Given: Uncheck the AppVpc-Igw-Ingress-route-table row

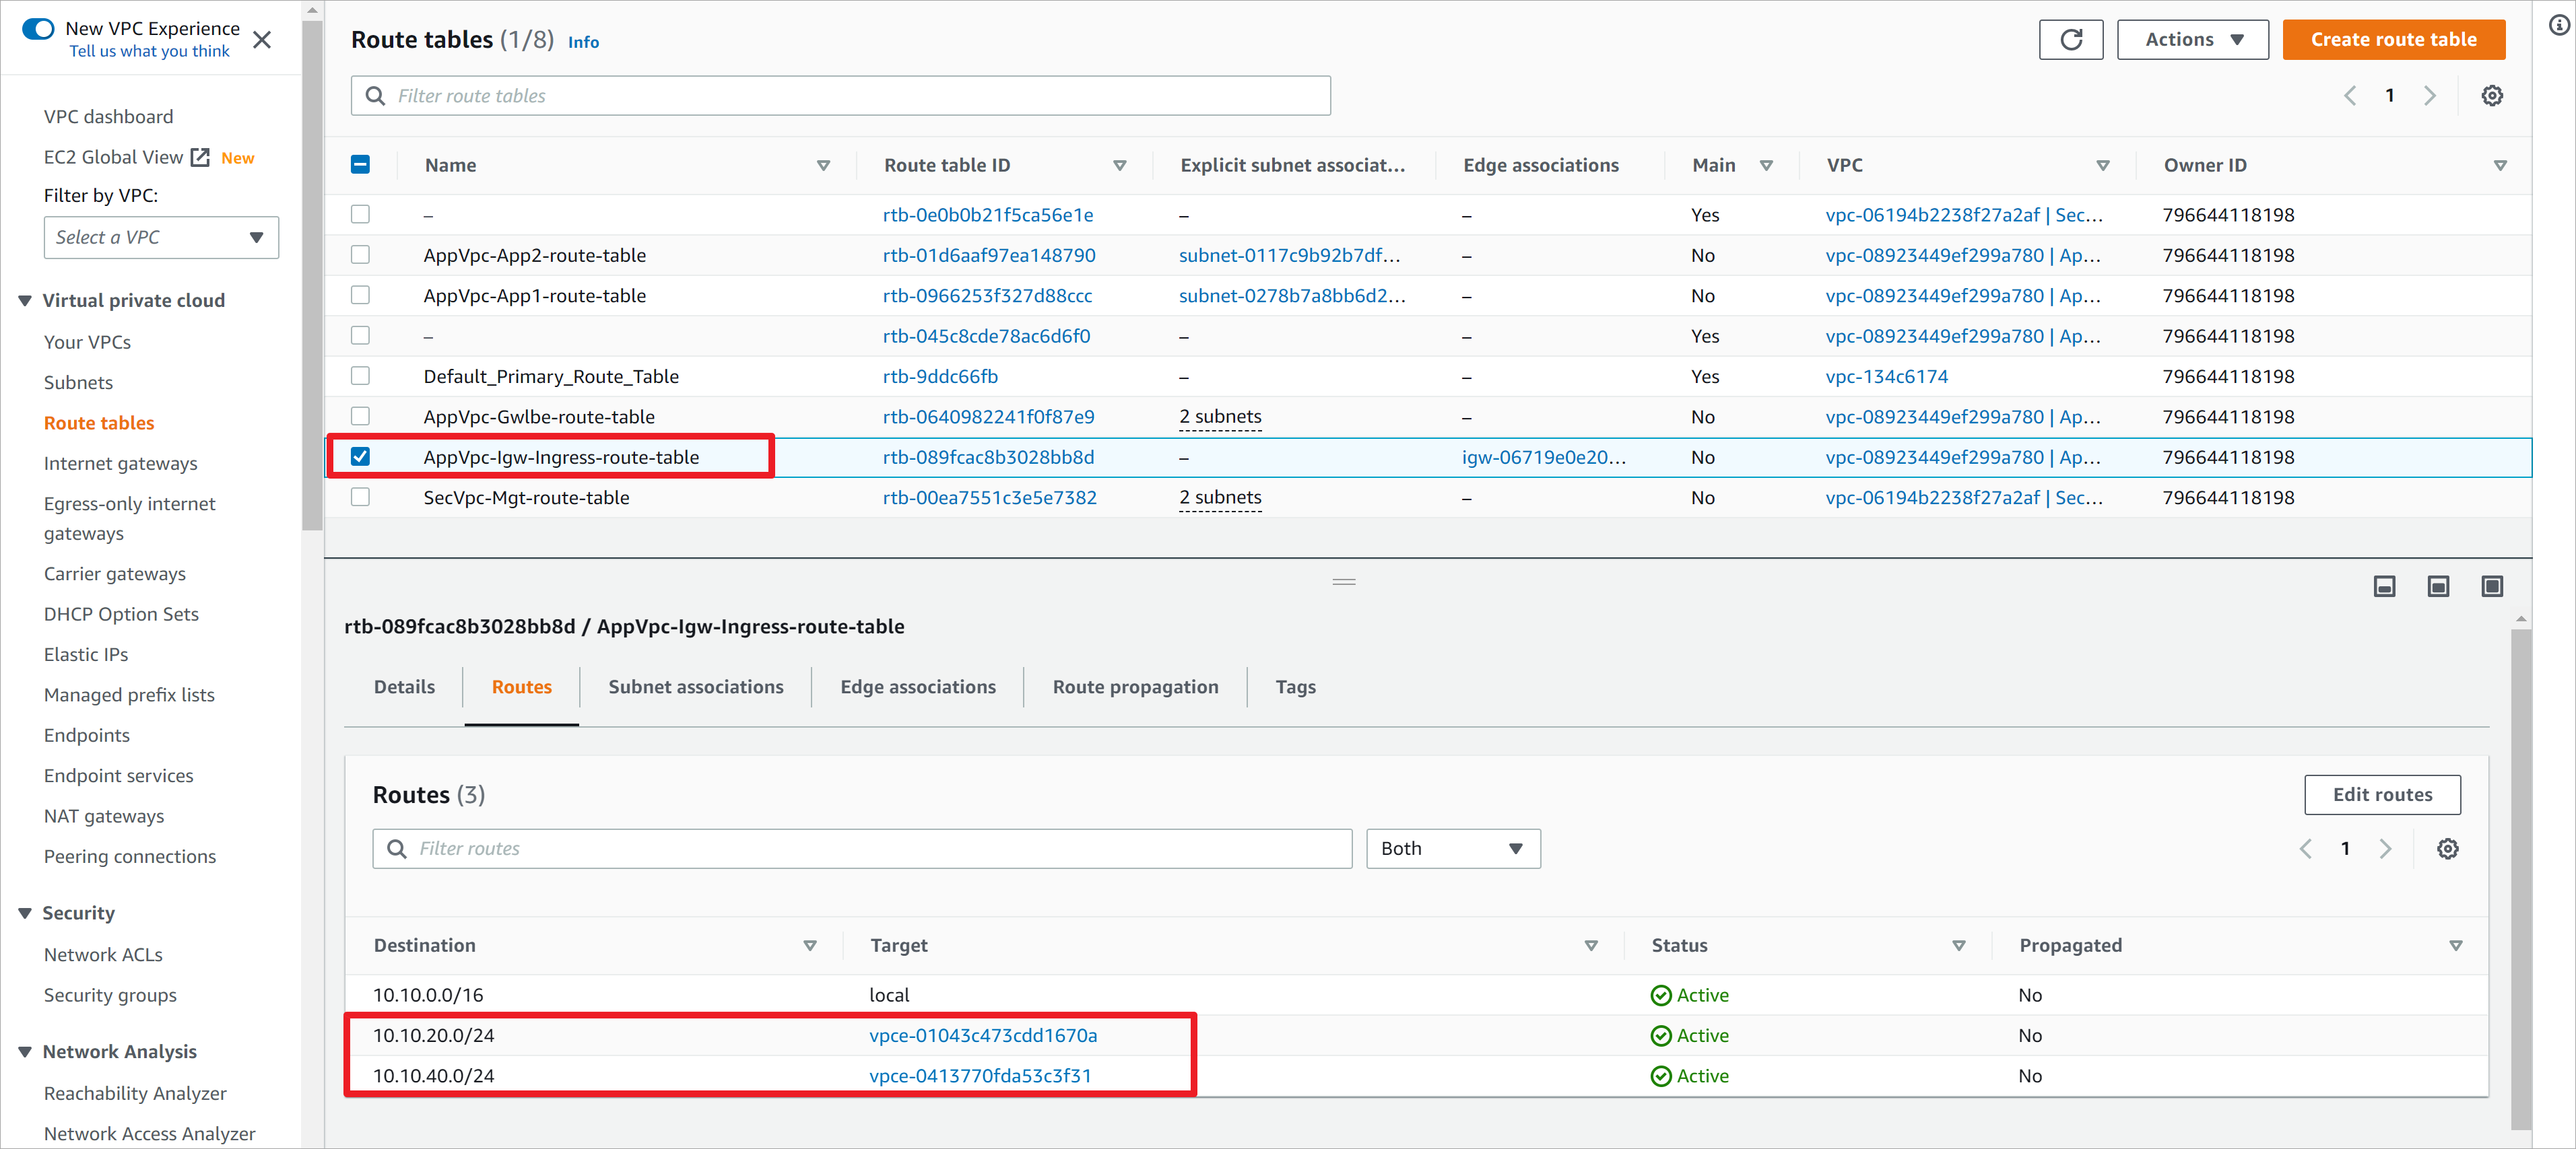Looking at the screenshot, I should pyautogui.click(x=360, y=456).
